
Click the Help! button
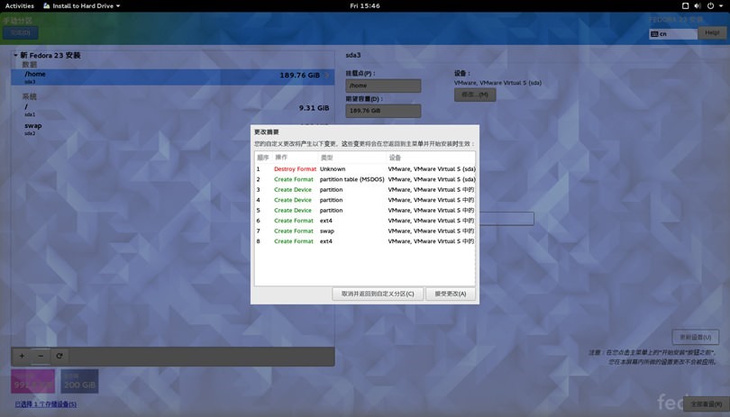712,33
